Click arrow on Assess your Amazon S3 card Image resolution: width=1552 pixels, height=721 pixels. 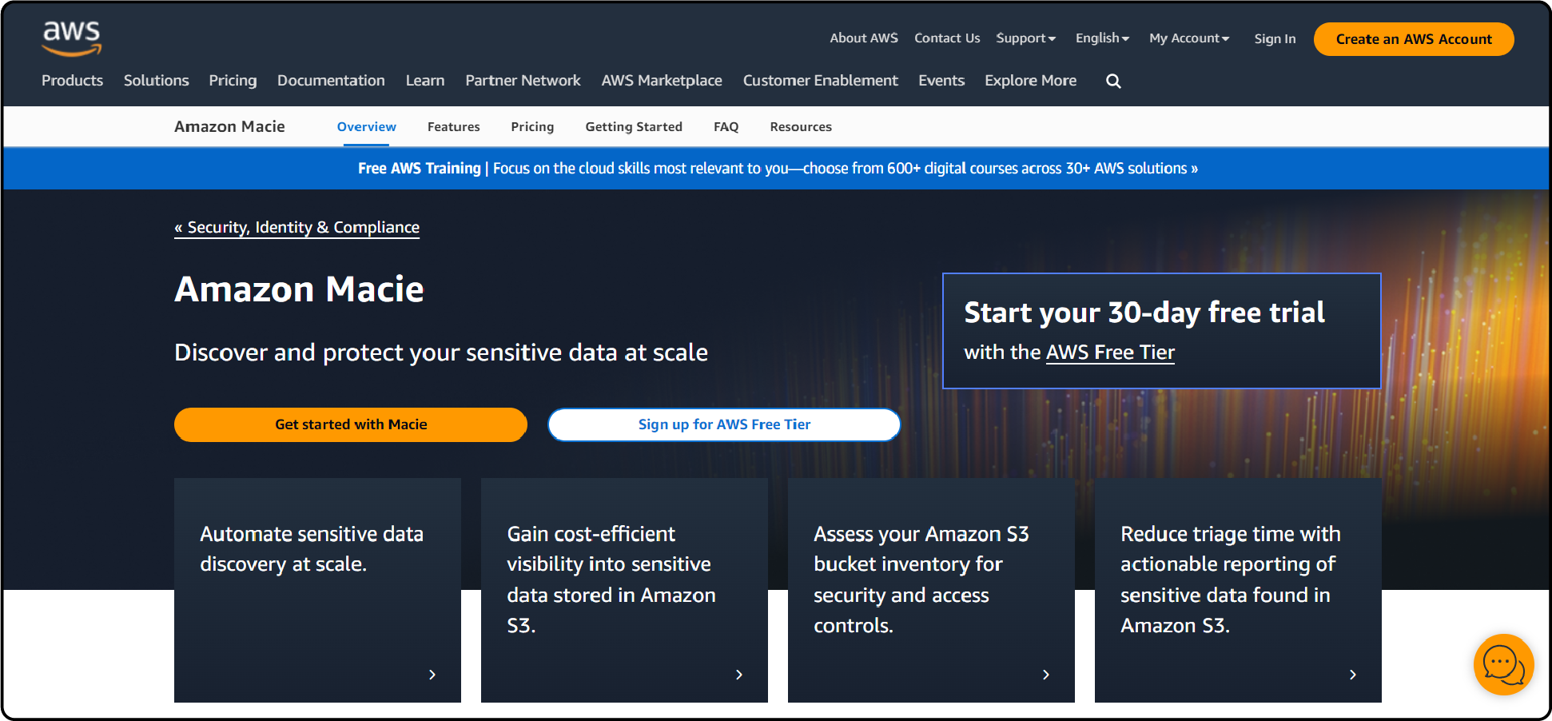click(x=1046, y=675)
